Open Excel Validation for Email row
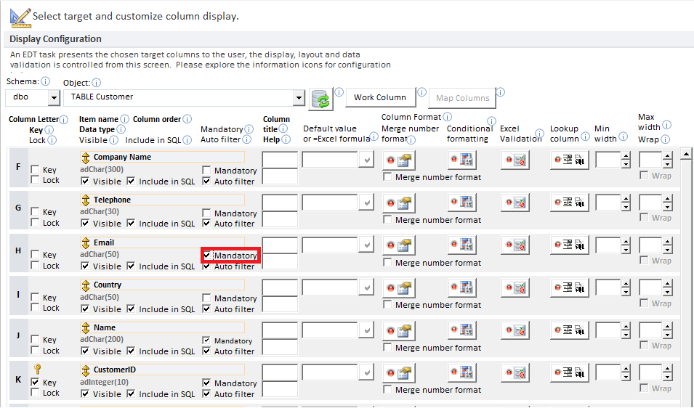 click(515, 245)
